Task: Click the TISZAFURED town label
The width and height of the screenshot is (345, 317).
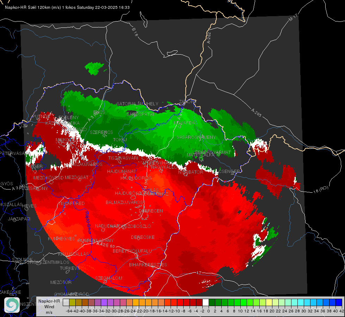Action: pos(72,204)
